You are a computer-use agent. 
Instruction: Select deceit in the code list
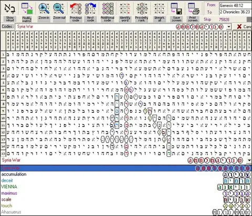[7, 180]
